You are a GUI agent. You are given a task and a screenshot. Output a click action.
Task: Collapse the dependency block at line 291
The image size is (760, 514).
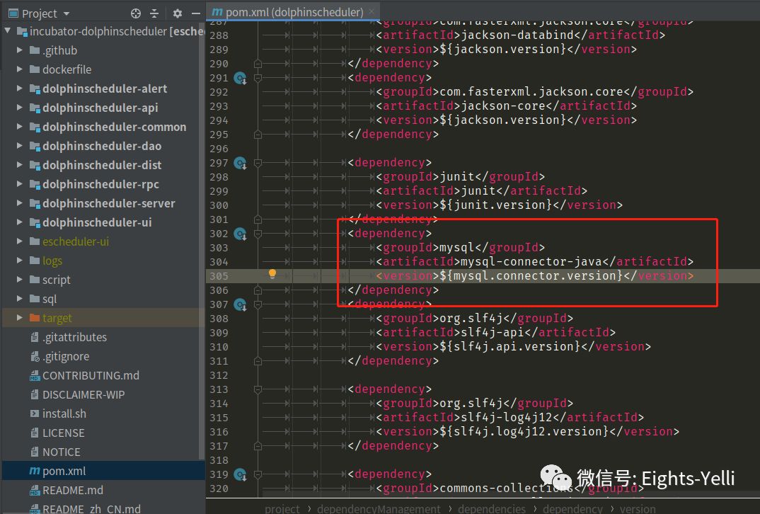258,78
